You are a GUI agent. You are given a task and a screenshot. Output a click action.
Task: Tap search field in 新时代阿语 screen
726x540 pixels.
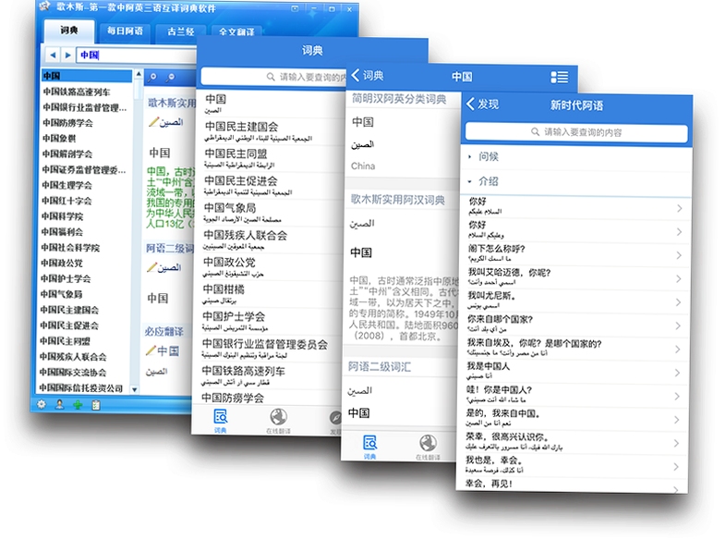(576, 132)
